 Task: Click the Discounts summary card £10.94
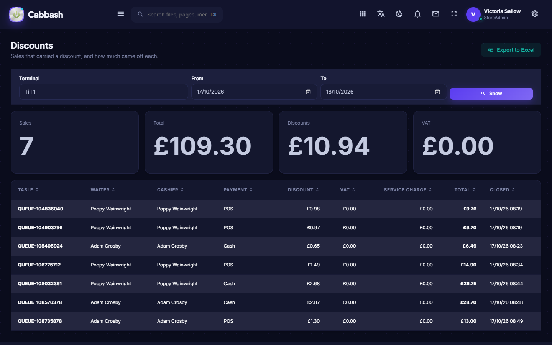click(343, 142)
